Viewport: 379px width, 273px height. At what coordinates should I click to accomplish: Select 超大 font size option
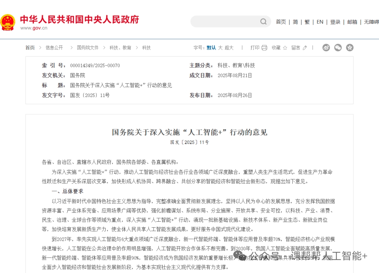coord(229,48)
